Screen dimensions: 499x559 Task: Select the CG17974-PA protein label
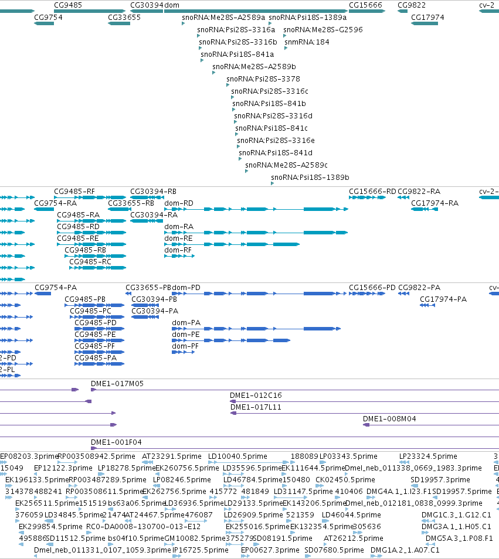click(443, 299)
